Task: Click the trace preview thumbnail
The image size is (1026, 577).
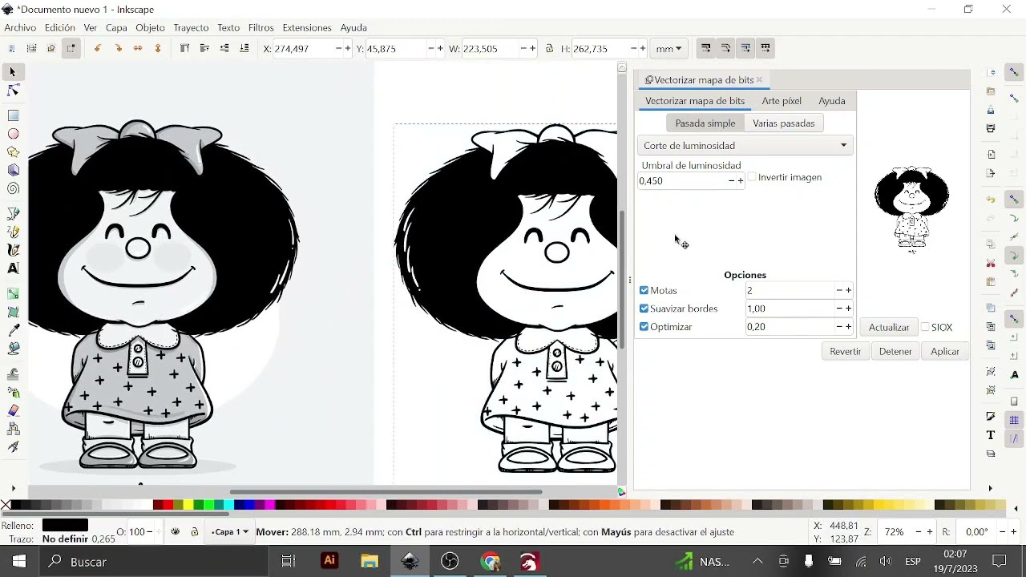Action: click(x=912, y=210)
